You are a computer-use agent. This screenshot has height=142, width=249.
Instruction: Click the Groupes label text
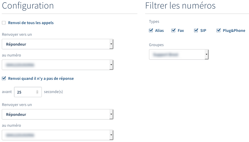click(156, 45)
